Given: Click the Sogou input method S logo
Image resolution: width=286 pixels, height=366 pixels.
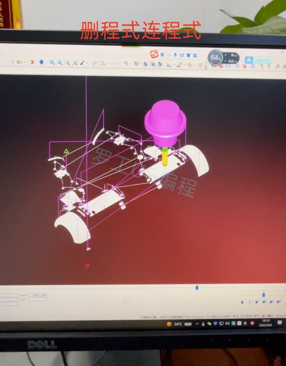Looking at the screenshot, I should pos(154,54).
